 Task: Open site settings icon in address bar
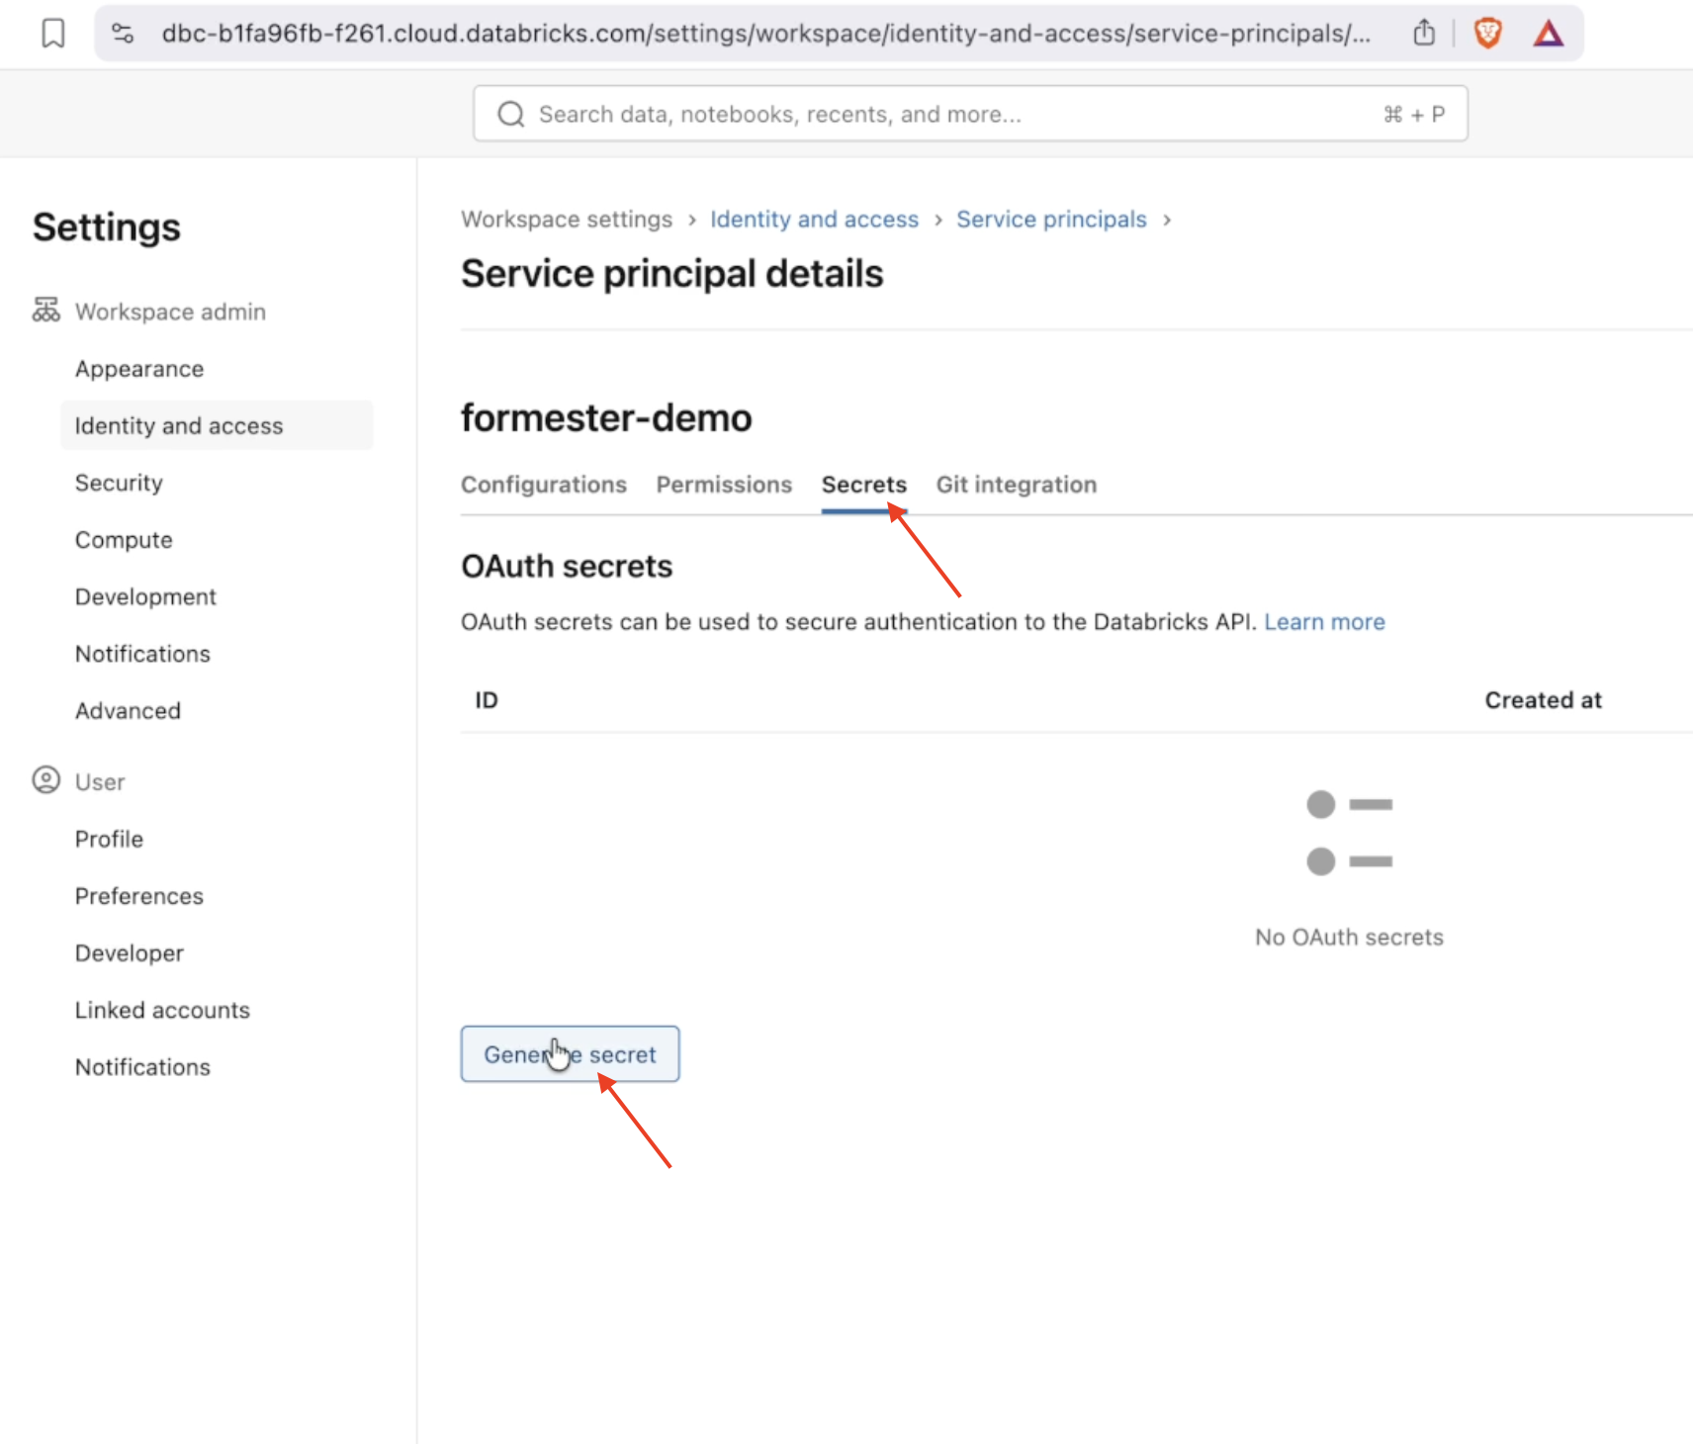point(123,34)
